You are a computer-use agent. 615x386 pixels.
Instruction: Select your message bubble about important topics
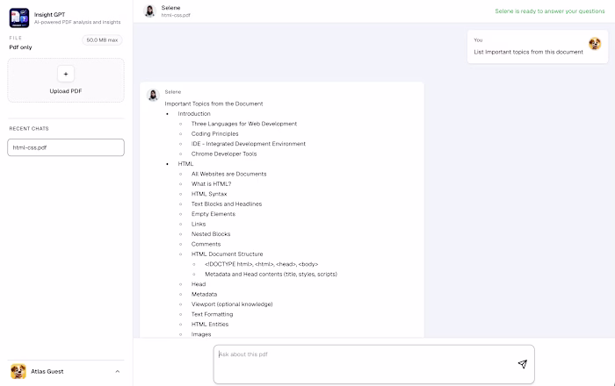point(538,46)
